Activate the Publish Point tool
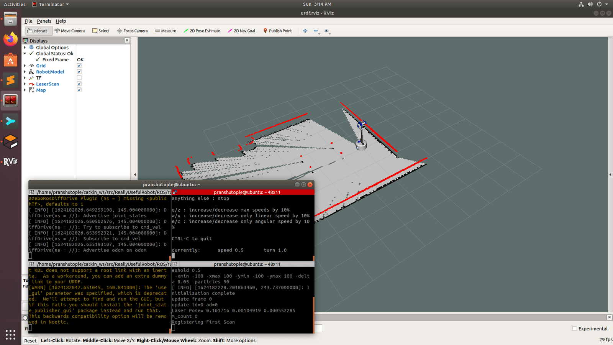The width and height of the screenshot is (613, 345). [x=277, y=31]
